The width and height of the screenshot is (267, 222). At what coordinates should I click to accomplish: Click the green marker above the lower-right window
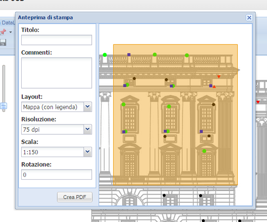point(204,151)
